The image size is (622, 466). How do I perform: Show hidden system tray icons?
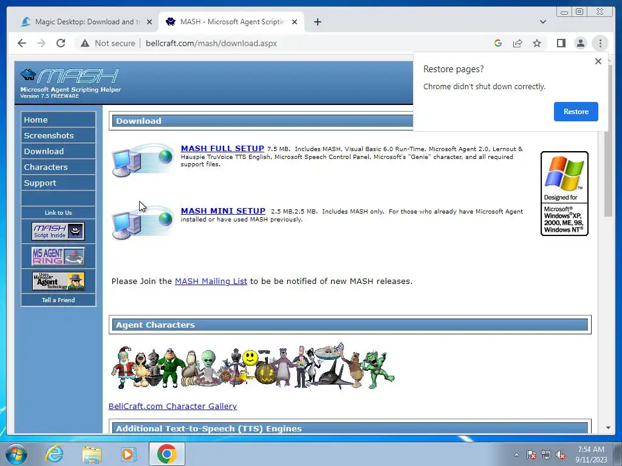(516, 454)
